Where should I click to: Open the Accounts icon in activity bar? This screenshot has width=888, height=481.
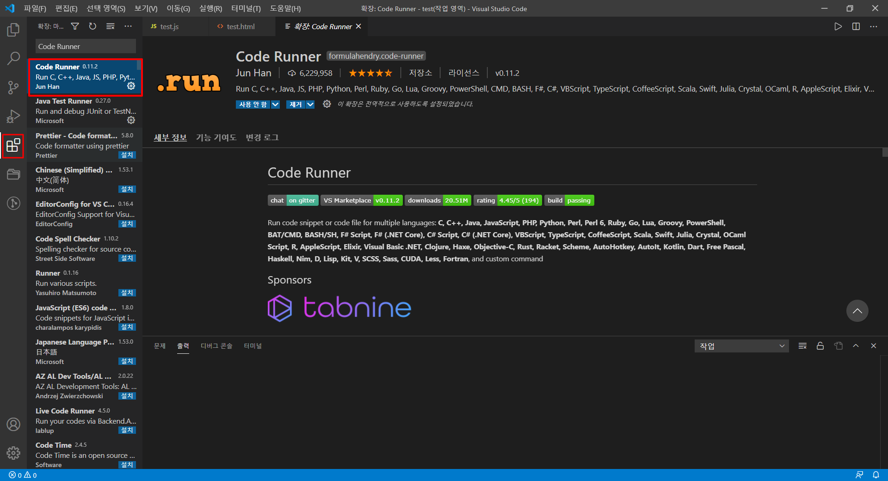[13, 424]
